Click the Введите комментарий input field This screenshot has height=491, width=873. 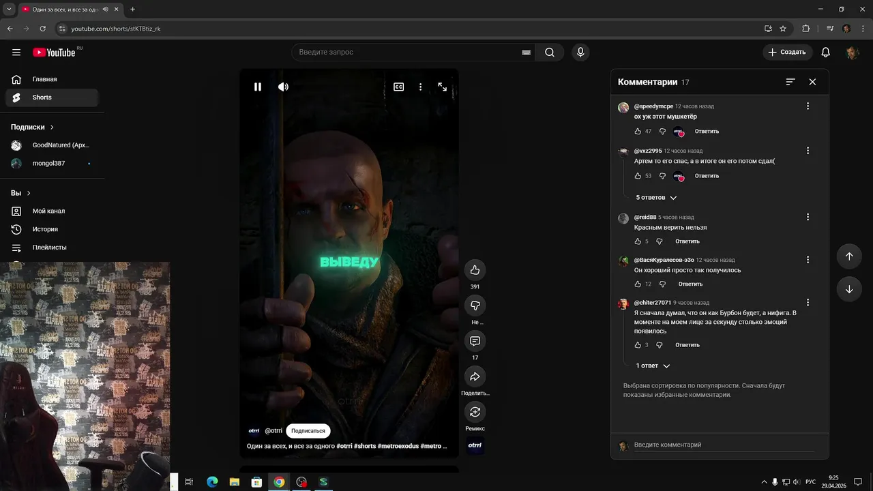coord(724,445)
